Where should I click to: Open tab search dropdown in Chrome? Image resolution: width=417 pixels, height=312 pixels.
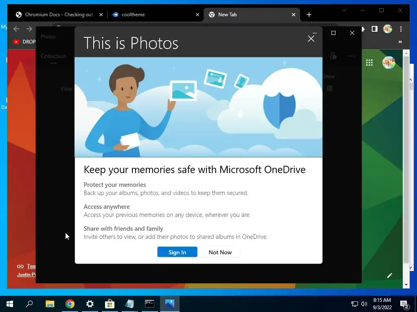(344, 10)
